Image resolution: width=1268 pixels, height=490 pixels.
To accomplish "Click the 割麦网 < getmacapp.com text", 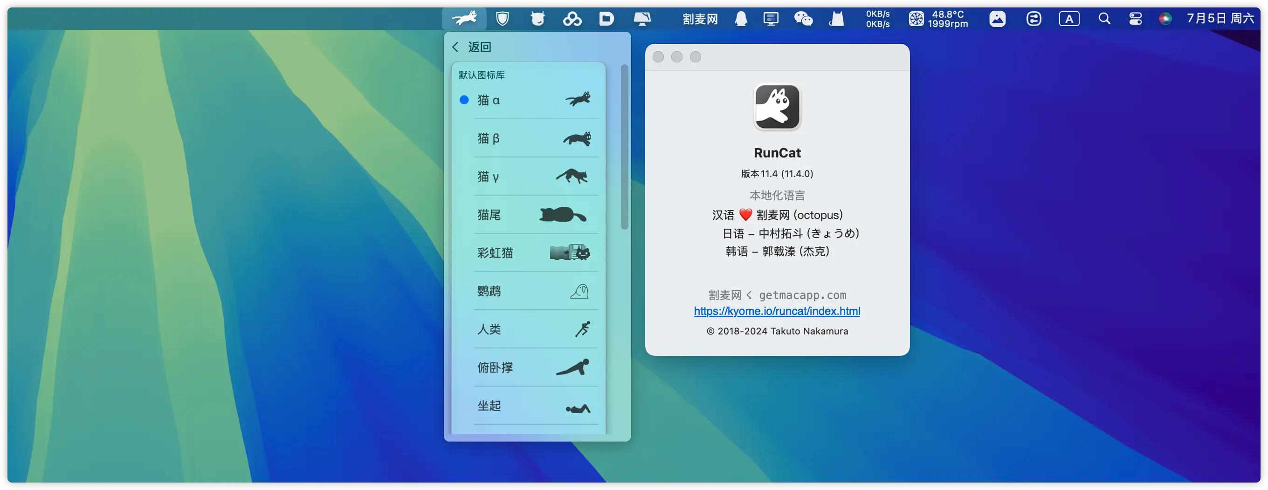I will click(x=777, y=295).
